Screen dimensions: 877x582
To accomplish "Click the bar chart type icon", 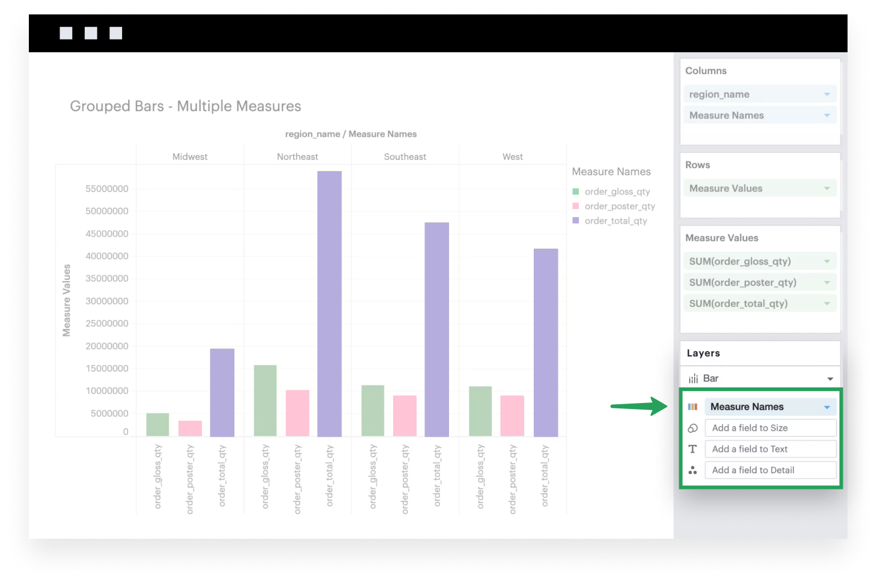I will 693,378.
